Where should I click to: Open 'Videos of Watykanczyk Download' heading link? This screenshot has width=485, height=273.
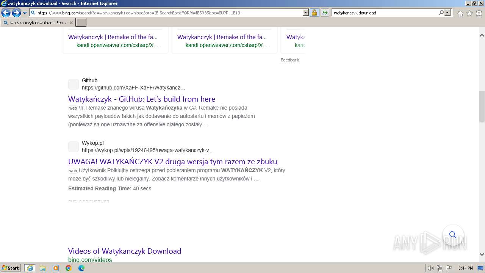(125, 251)
